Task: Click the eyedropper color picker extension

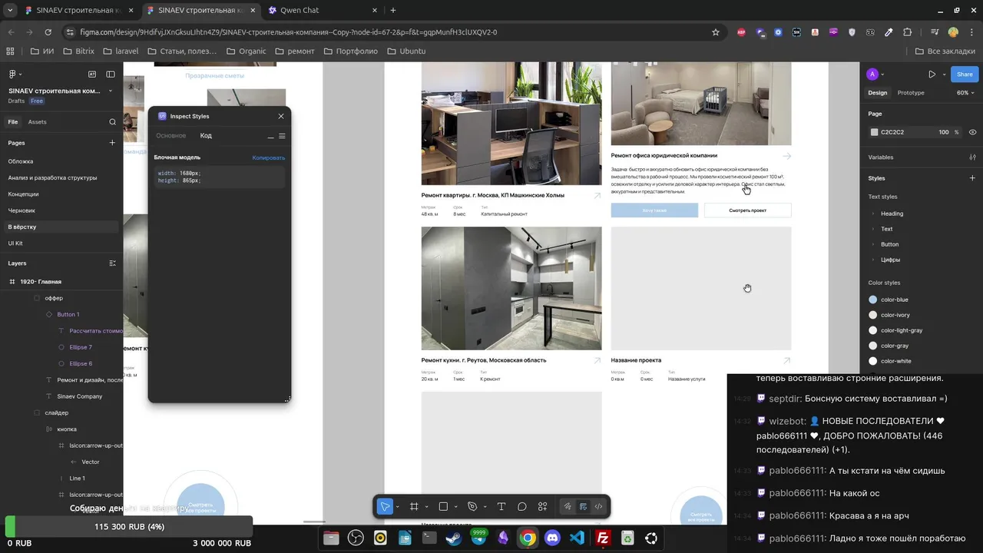Action: [889, 32]
